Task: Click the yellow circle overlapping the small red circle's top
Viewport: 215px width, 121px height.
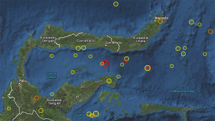Action: pyautogui.click(x=126, y=59)
